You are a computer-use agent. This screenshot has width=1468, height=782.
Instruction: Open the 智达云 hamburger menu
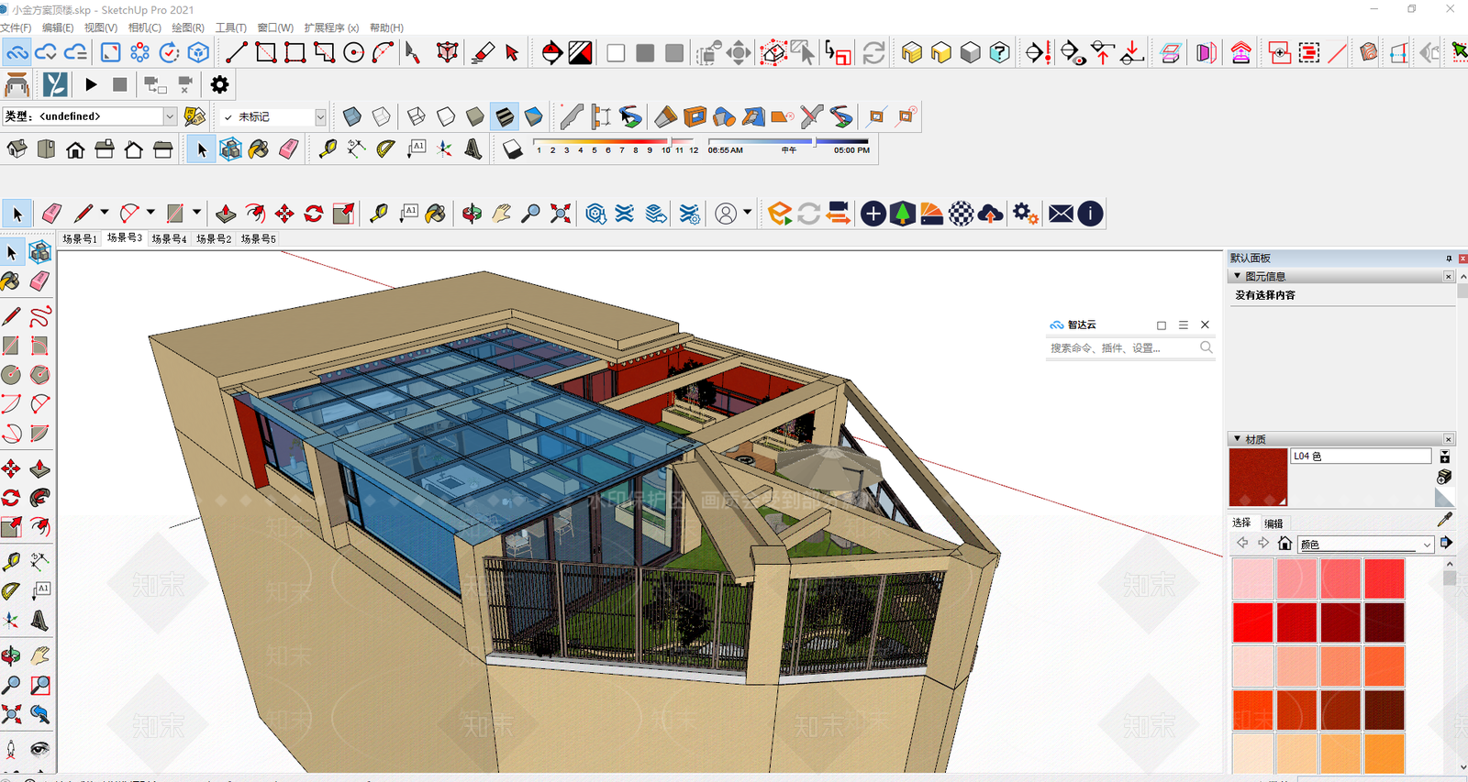(1184, 325)
